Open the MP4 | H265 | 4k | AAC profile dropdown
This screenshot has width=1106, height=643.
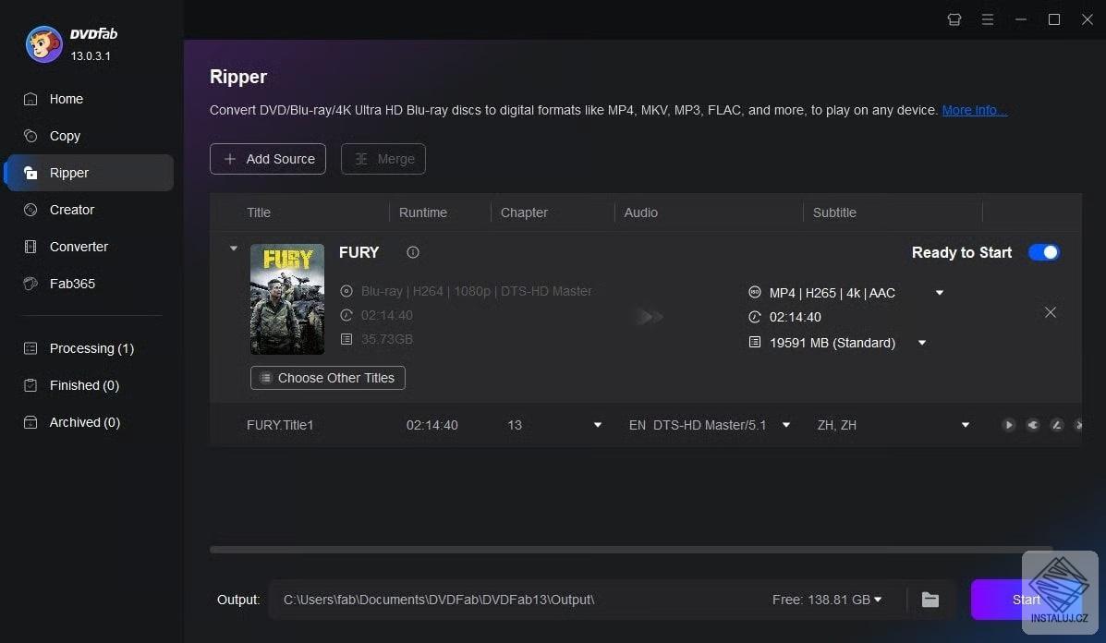940,293
